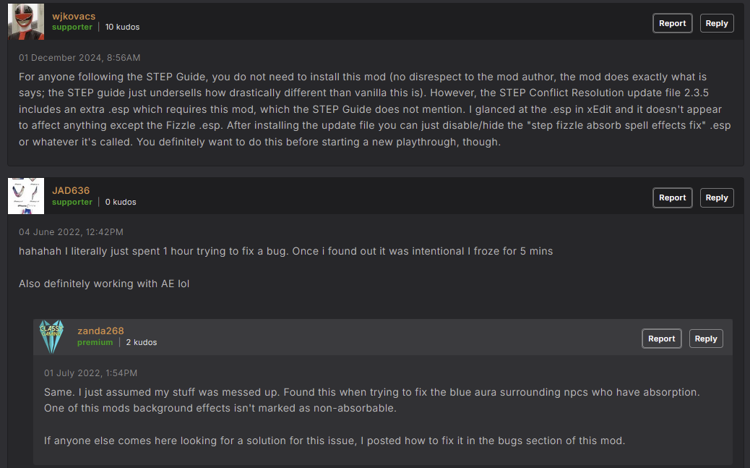Click the 01 December 2024 timestamp
Viewport: 750px width, 468px height.
[79, 57]
